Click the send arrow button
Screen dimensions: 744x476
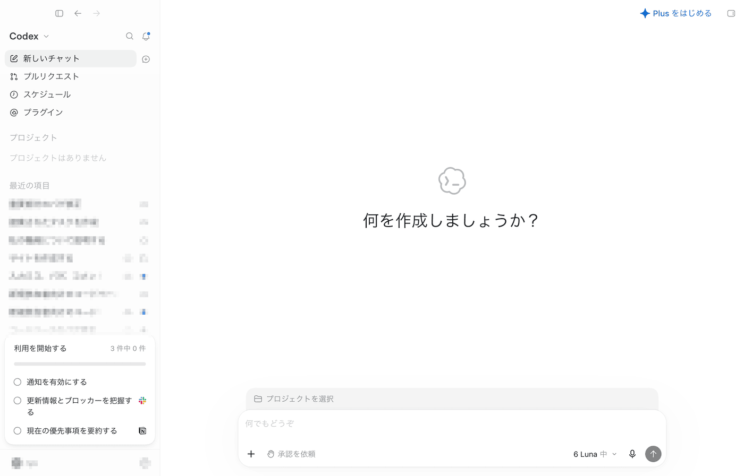(x=653, y=454)
